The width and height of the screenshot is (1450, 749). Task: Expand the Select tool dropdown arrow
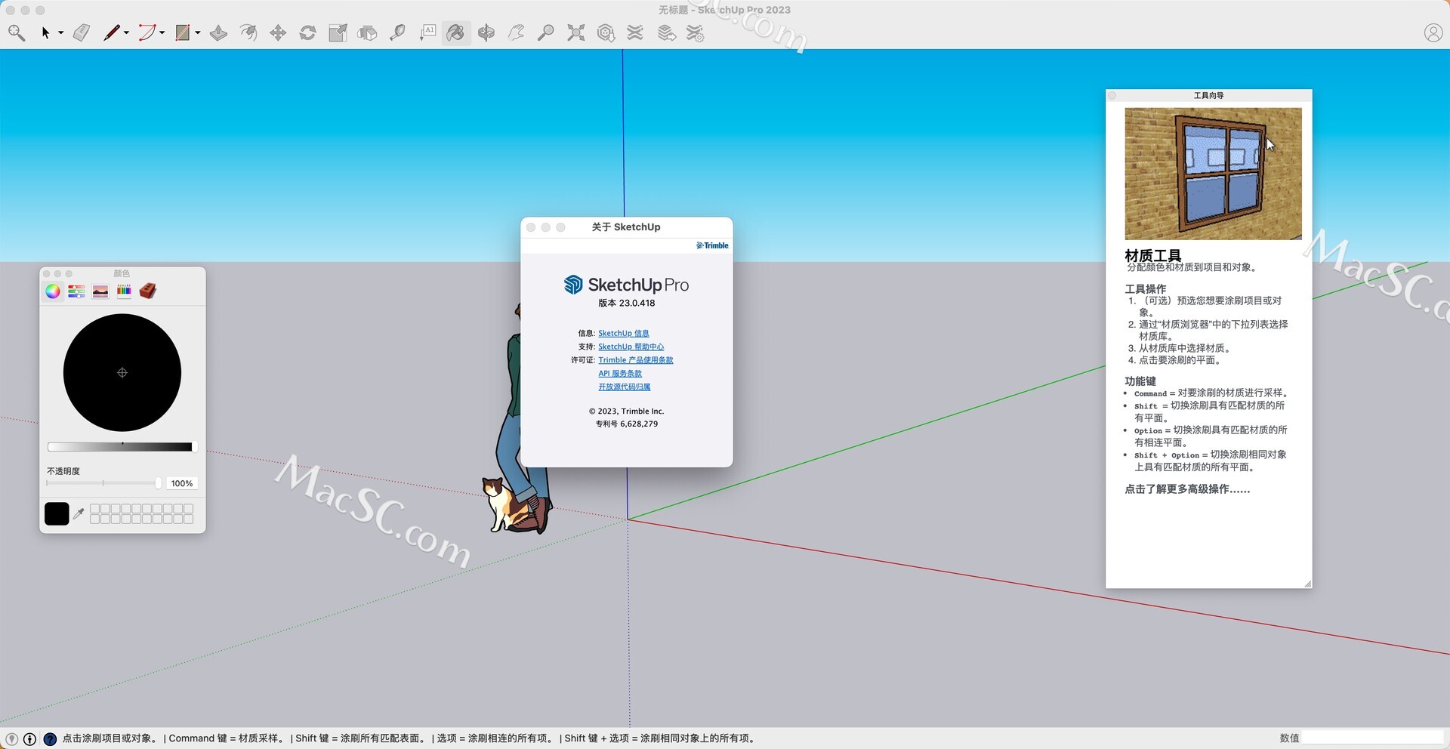[60, 33]
